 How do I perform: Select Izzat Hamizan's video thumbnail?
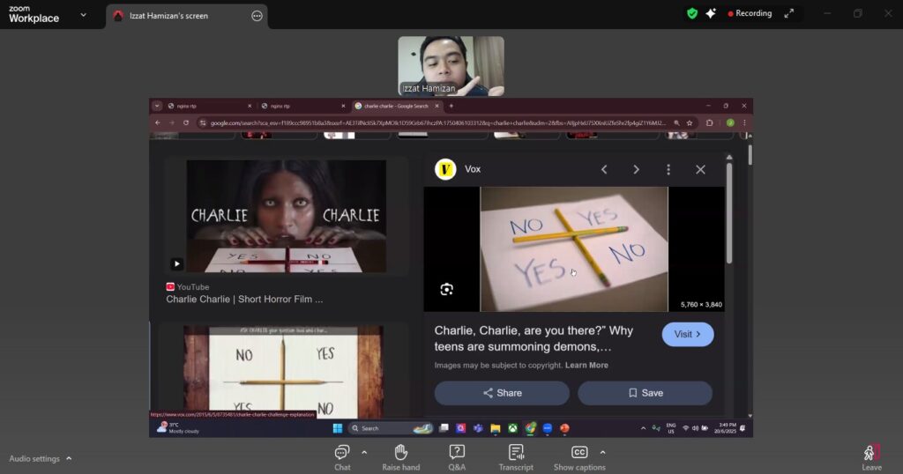coord(451,66)
